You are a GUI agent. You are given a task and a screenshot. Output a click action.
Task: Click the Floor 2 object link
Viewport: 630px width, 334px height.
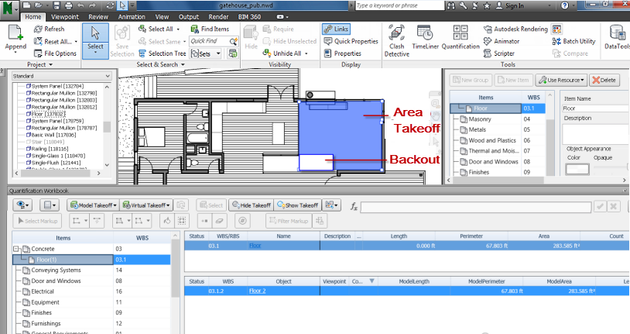(258, 291)
